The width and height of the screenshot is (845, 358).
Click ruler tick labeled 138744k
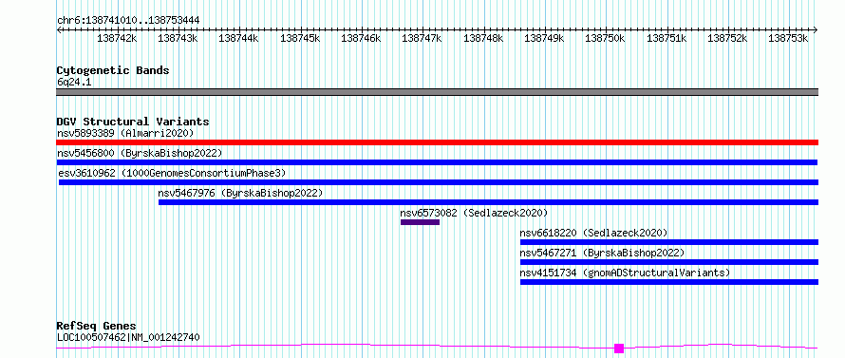238,38
